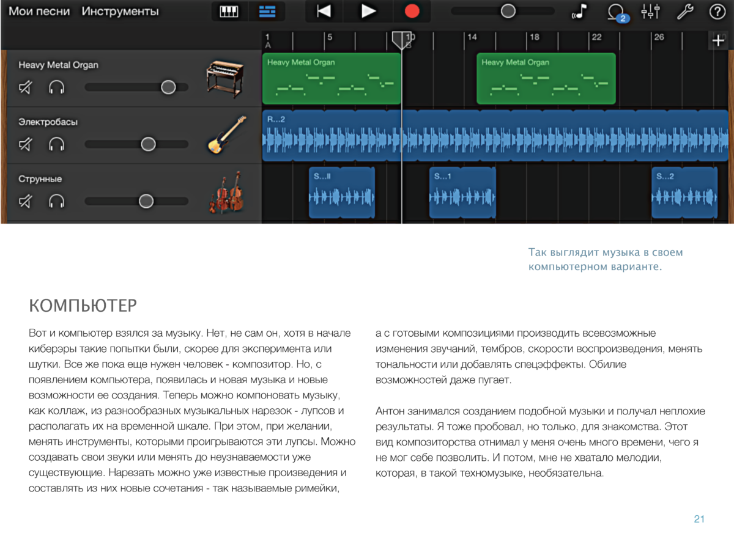Image resolution: width=734 pixels, height=536 pixels.
Task: Open the song settings wrench menu
Action: [686, 11]
